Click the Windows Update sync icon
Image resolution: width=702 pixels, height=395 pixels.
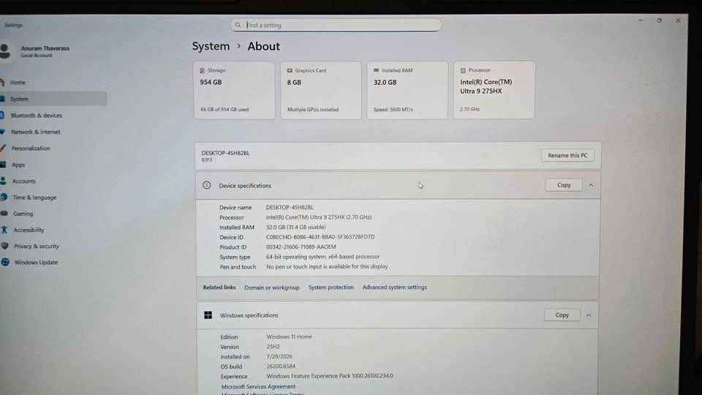(x=5, y=262)
